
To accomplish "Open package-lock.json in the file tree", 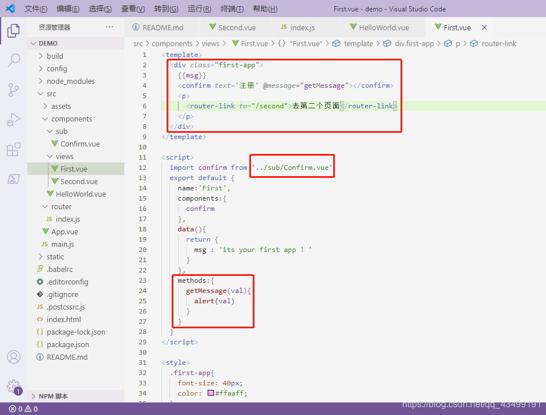I will click(x=76, y=332).
